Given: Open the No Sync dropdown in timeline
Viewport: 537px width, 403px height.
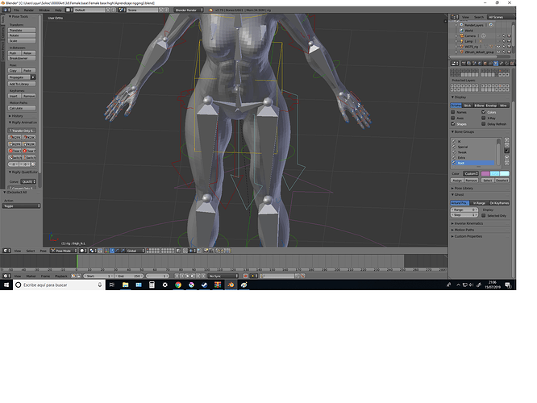Looking at the screenshot, I should click(223, 276).
